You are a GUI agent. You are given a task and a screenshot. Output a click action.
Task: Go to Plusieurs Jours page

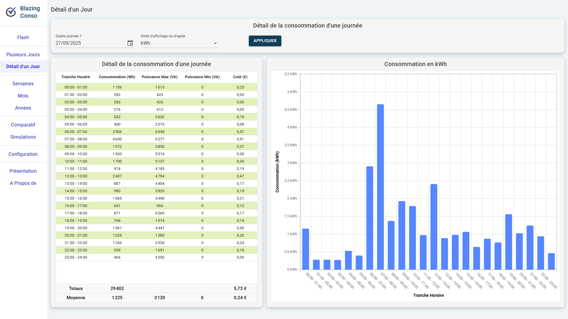coord(23,54)
